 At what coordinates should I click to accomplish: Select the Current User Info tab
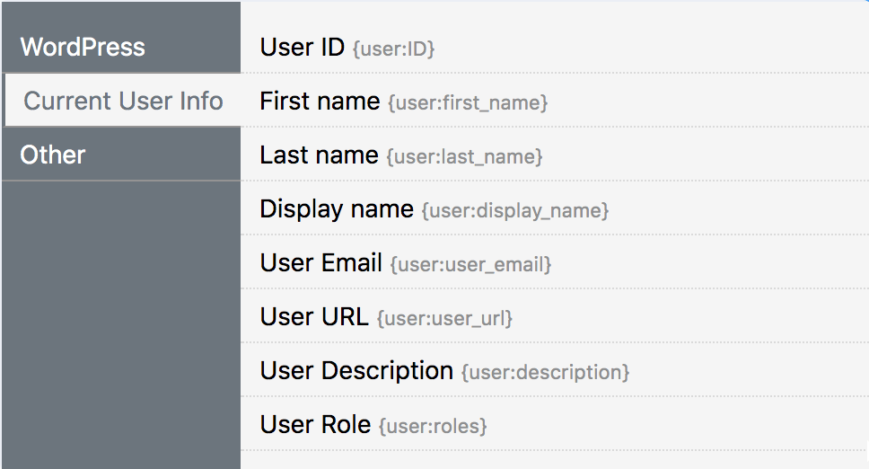coord(123,101)
